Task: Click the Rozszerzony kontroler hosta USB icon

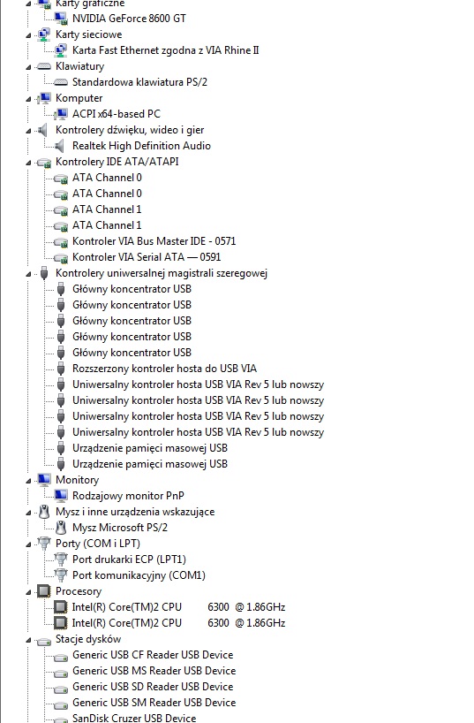Action: (61, 369)
